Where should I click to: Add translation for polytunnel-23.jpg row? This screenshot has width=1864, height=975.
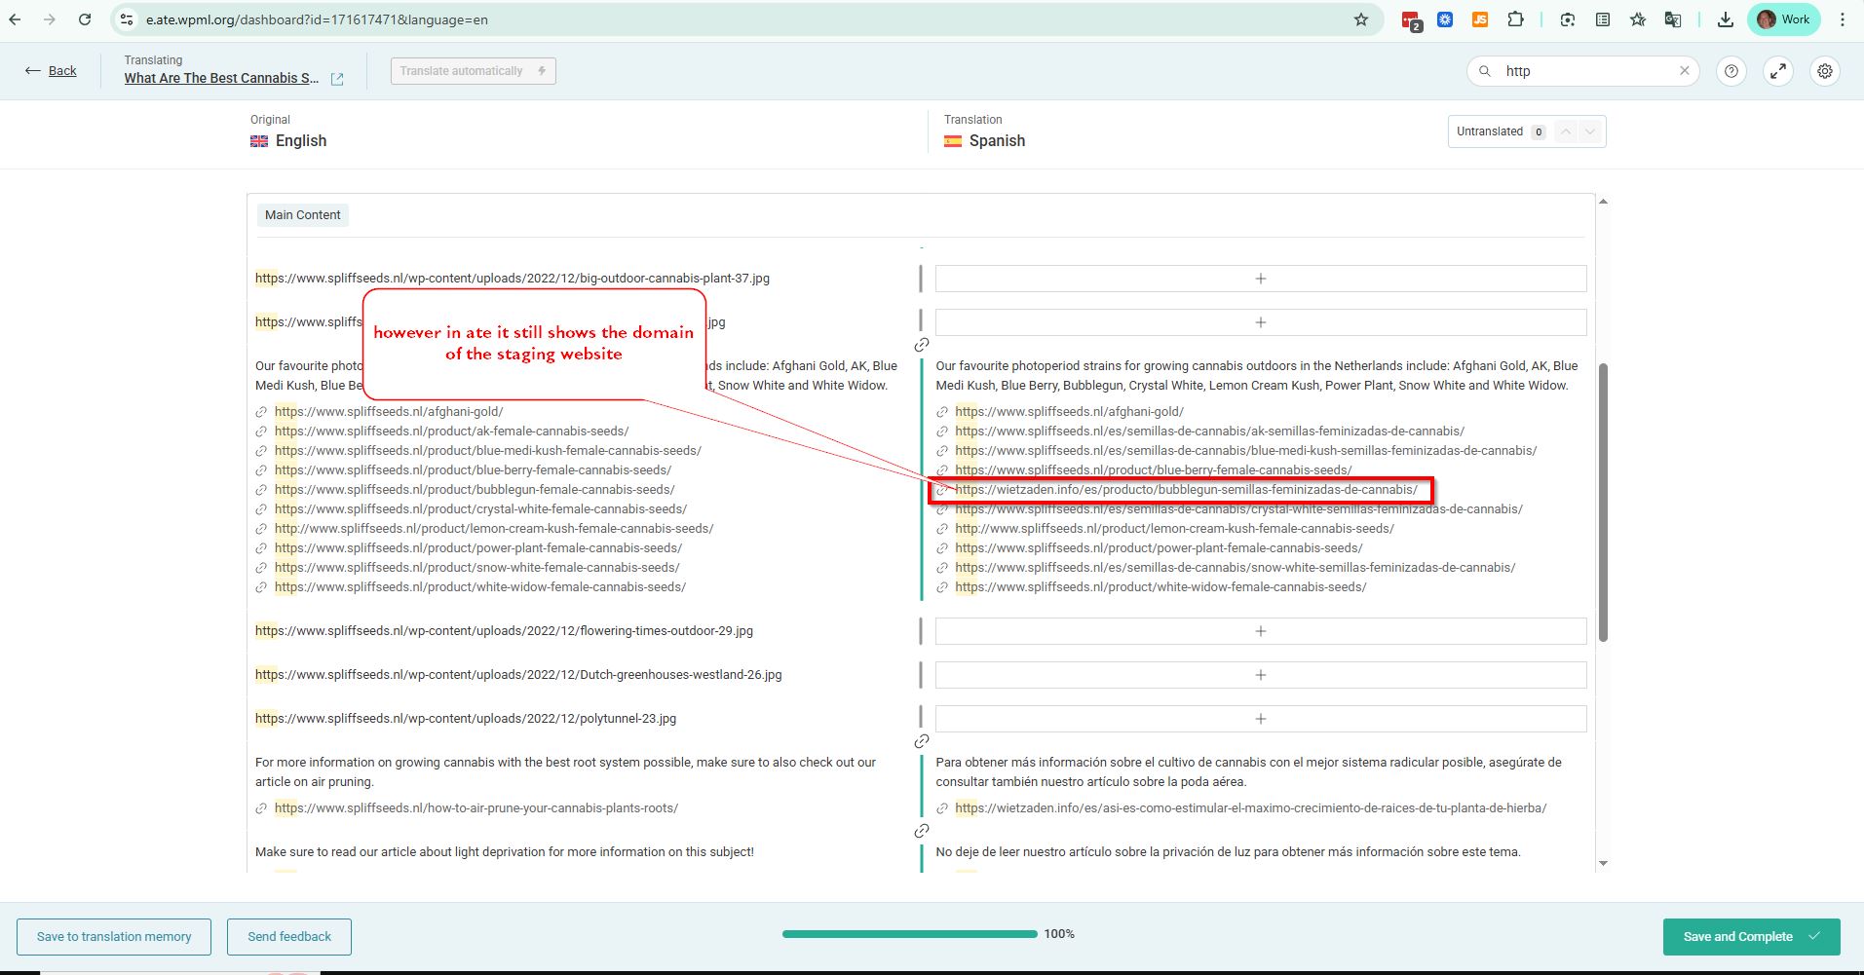click(x=1261, y=719)
